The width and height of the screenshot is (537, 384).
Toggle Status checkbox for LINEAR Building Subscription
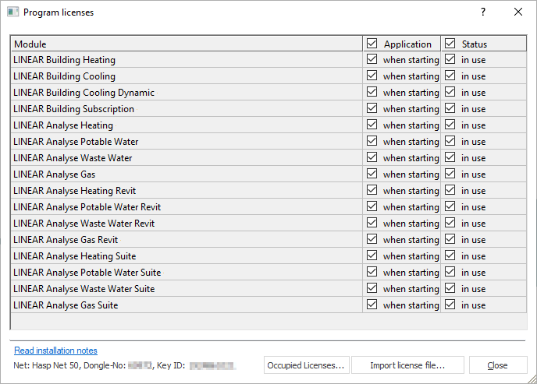pyautogui.click(x=450, y=108)
